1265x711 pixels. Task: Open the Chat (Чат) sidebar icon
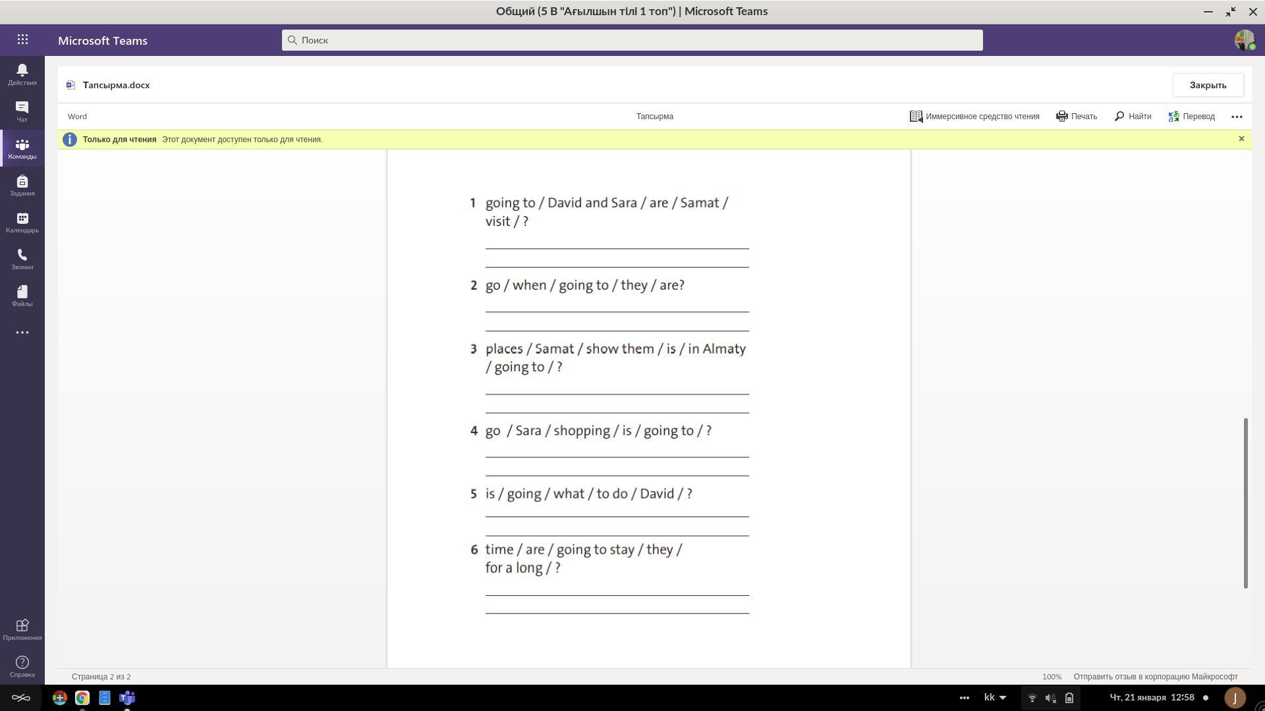[22, 111]
